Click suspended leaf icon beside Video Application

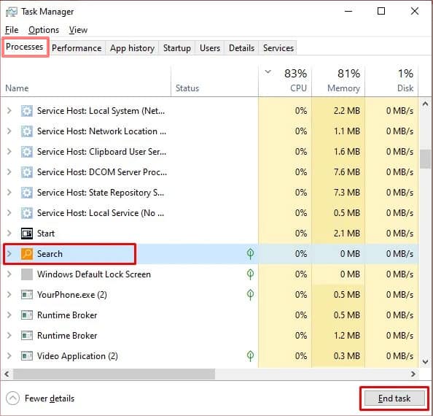point(250,355)
